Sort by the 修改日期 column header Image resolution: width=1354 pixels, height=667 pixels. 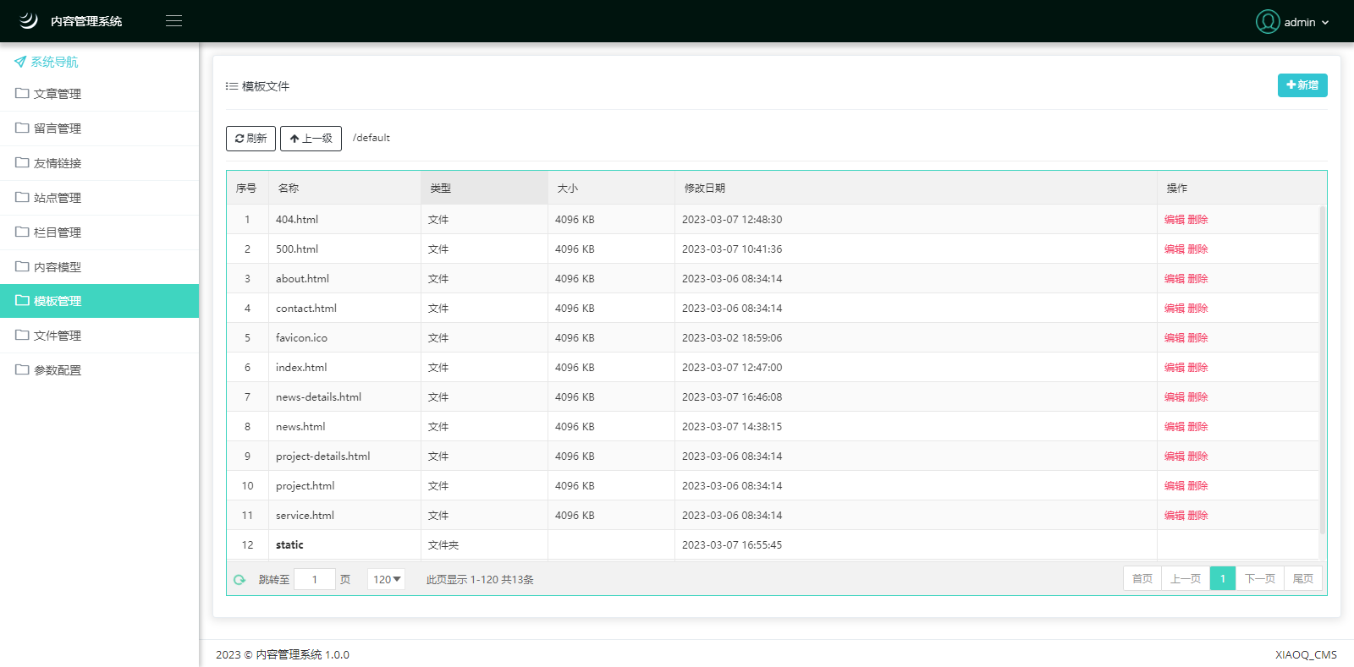[x=916, y=188]
